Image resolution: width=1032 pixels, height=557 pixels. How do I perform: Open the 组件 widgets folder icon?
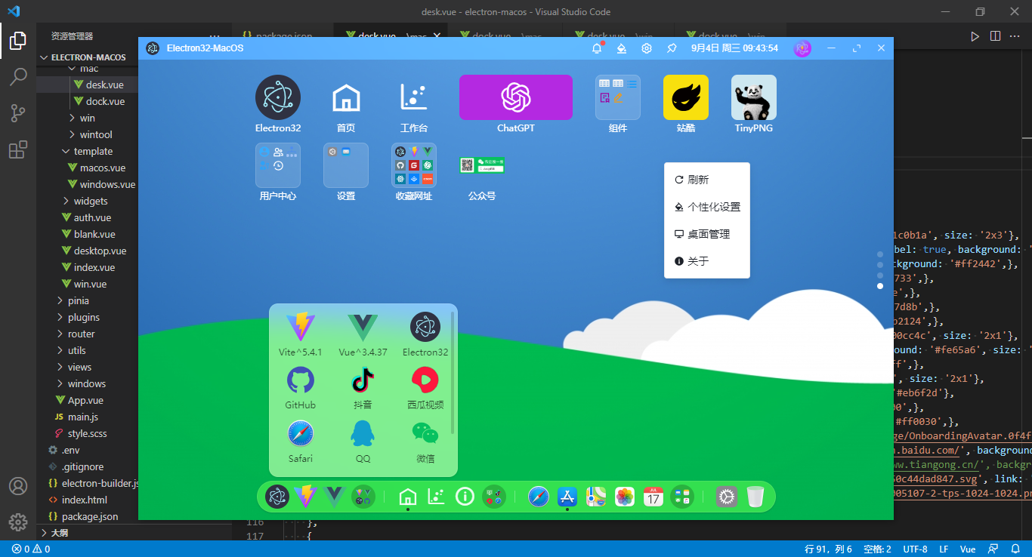618,97
